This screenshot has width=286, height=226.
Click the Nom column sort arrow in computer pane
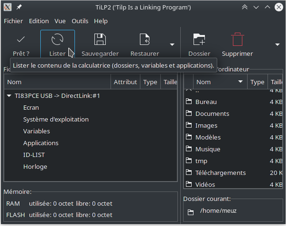click(240, 81)
